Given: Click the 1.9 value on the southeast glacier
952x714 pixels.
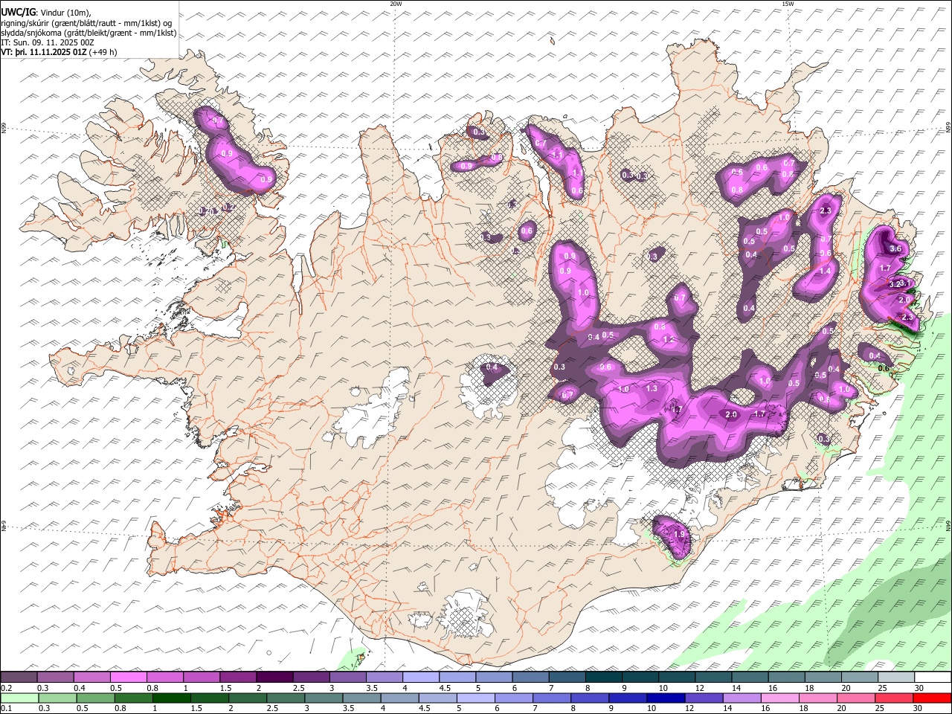Looking at the screenshot, I should point(678,534).
